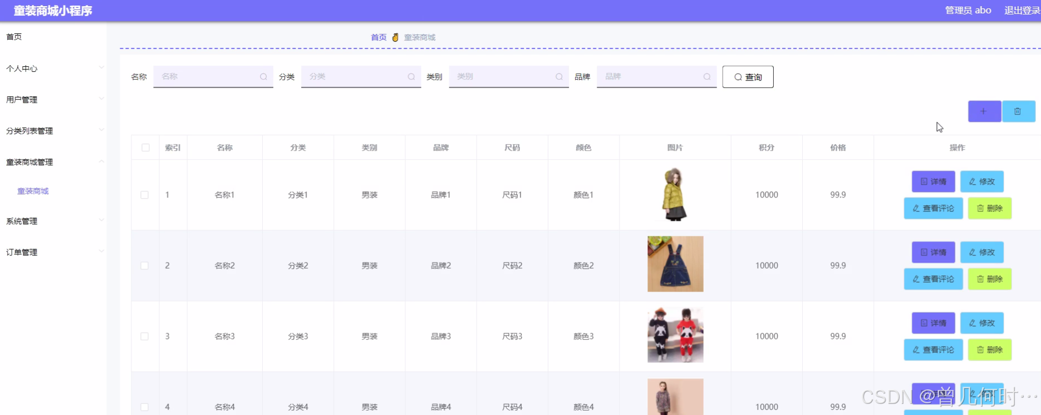Click 删除 for row 名称3
1041x415 pixels.
tap(990, 349)
